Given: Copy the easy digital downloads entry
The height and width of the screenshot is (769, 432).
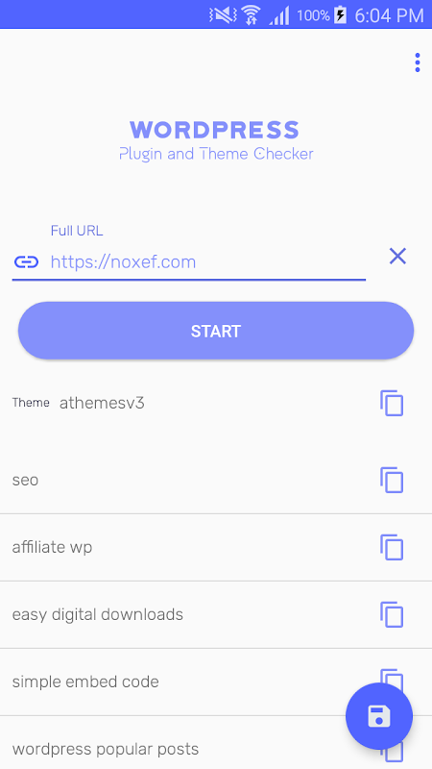Looking at the screenshot, I should (x=392, y=614).
